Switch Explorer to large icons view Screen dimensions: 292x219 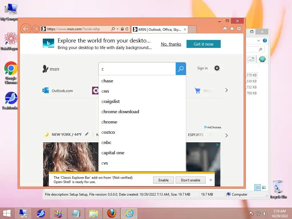264,187
